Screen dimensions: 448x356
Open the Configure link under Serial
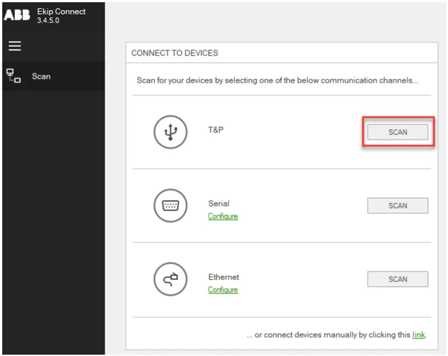point(223,216)
